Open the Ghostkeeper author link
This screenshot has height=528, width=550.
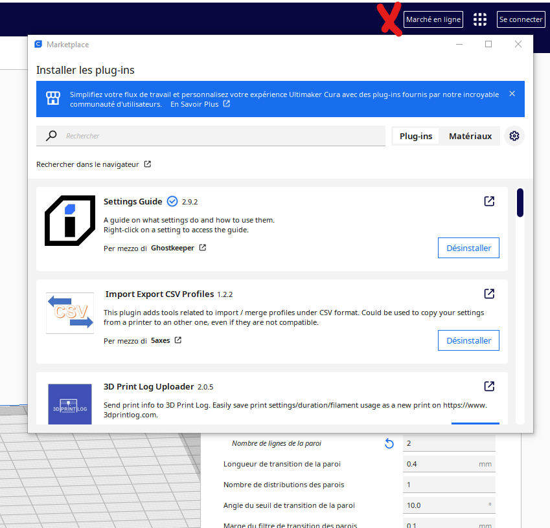pyautogui.click(x=172, y=248)
